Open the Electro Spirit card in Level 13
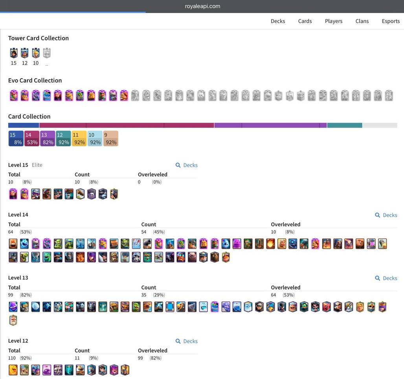 (13, 307)
